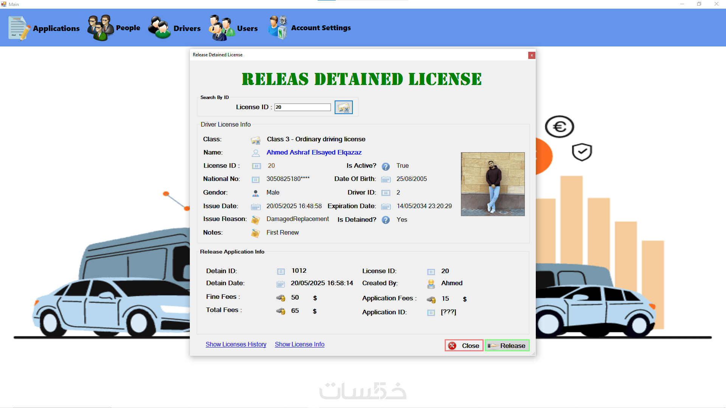Image resolution: width=726 pixels, height=408 pixels.
Task: Click the Is Detained question mark icon
Action: (x=386, y=220)
